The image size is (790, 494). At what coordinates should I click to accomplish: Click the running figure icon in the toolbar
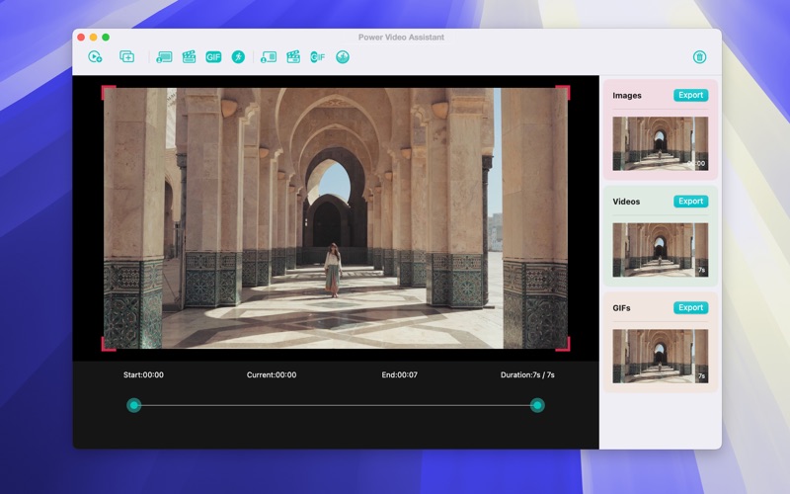click(x=238, y=57)
